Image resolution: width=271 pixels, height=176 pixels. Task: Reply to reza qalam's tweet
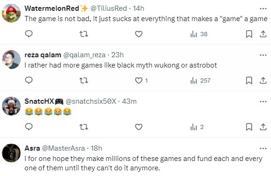(x=29, y=80)
